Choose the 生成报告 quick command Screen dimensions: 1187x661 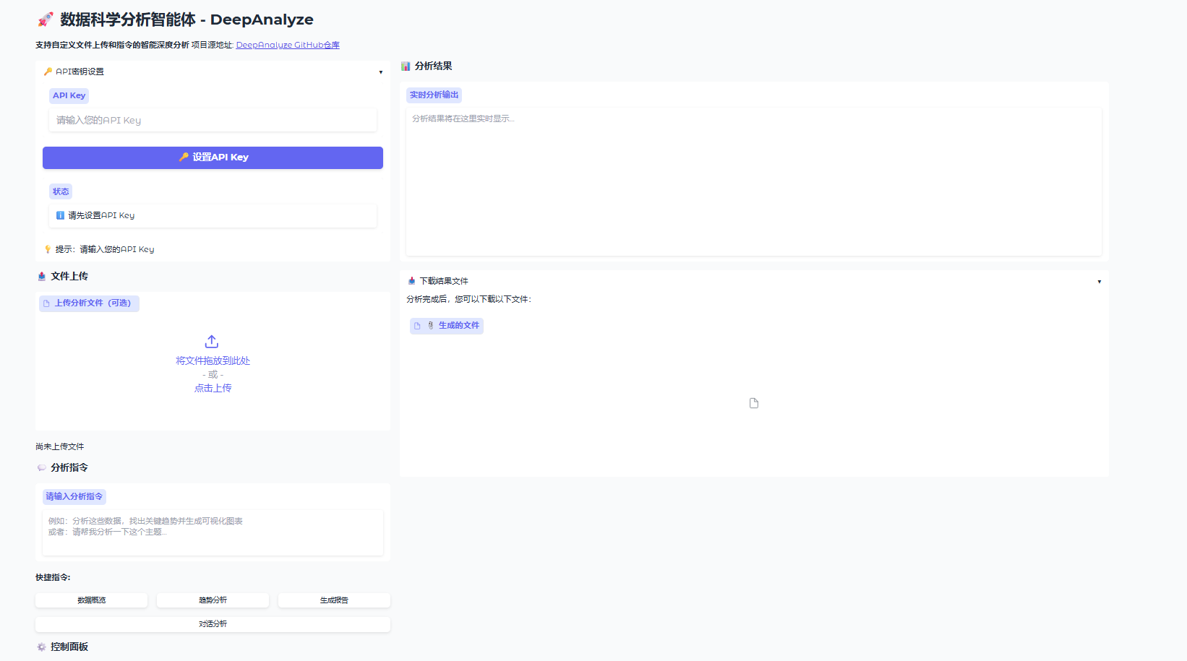pyautogui.click(x=334, y=600)
